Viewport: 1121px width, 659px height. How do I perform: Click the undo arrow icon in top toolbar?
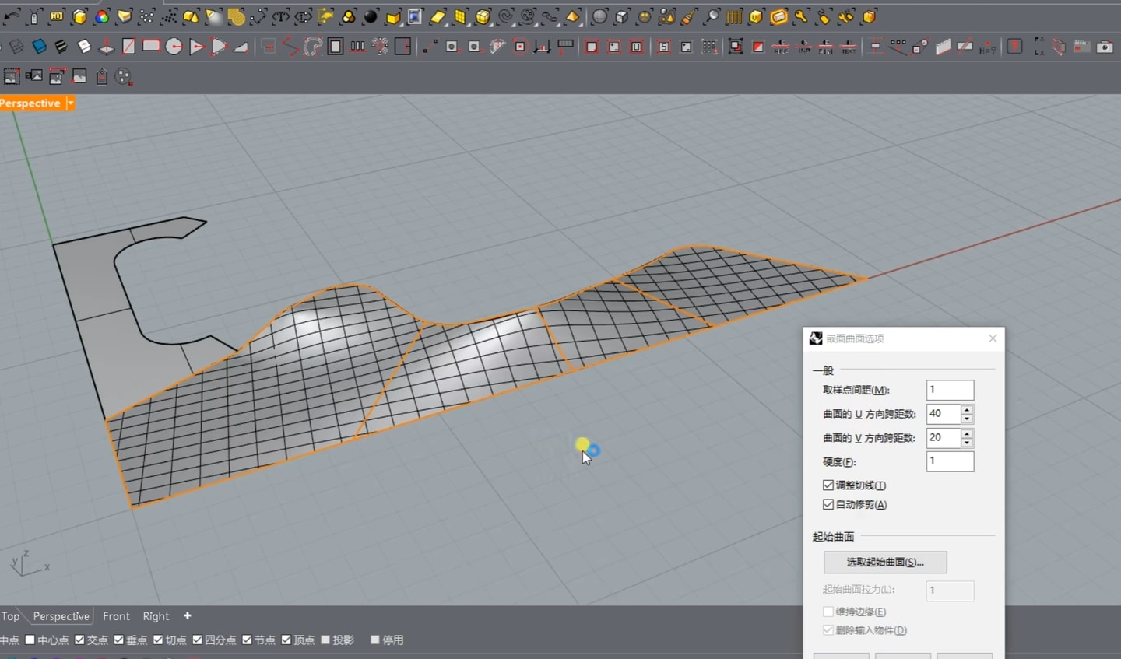tap(12, 16)
